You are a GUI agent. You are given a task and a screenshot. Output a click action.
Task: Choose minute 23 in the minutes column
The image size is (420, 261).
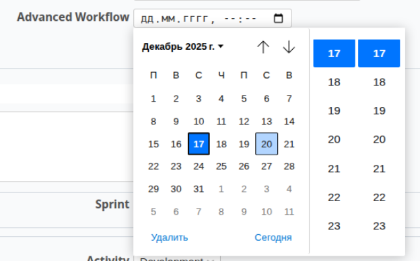coord(379,226)
